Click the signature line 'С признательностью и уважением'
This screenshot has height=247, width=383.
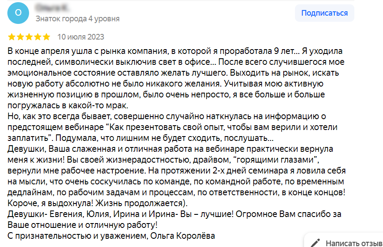[111, 236]
